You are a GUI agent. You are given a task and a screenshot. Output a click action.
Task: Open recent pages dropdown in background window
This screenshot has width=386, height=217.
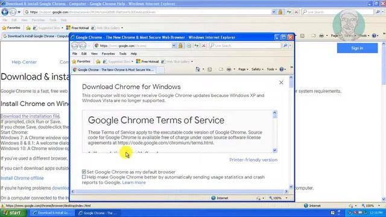pyautogui.click(x=19, y=12)
